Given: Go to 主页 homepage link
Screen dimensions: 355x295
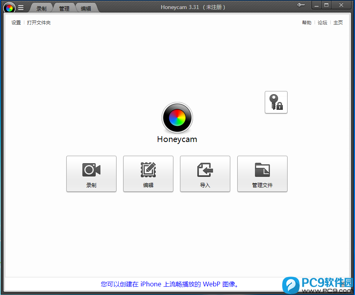Looking at the screenshot, I should pyautogui.click(x=338, y=23).
